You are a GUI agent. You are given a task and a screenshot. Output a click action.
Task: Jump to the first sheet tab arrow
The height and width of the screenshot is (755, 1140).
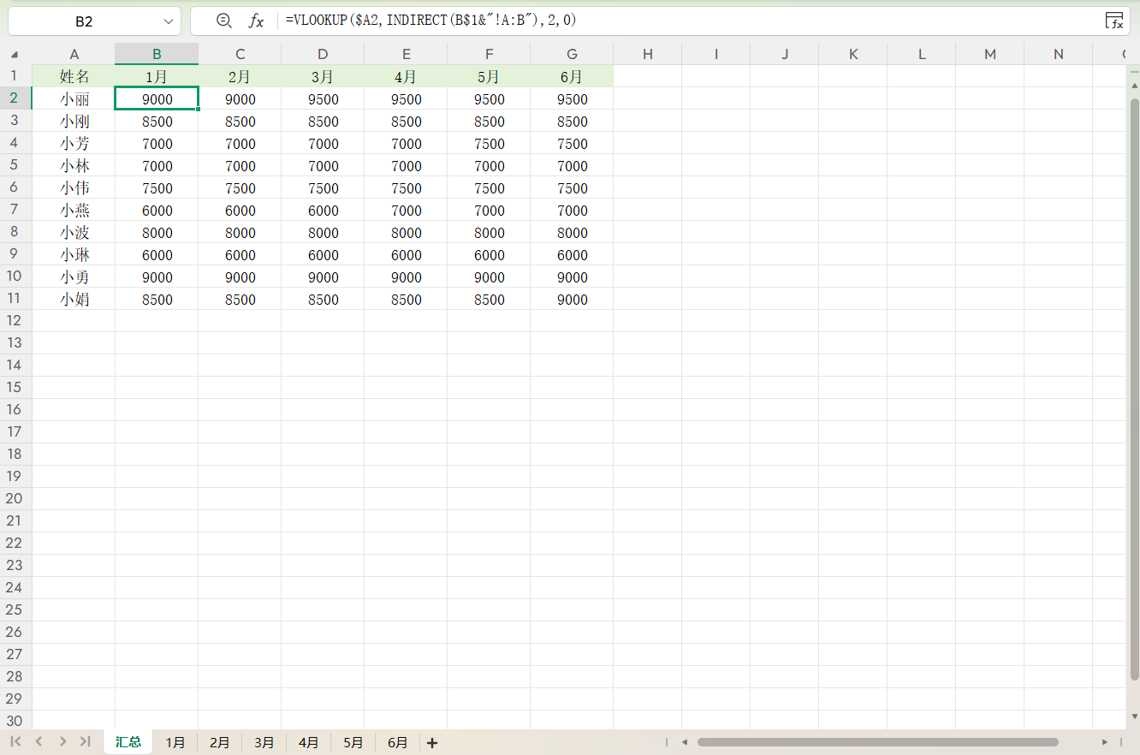pyautogui.click(x=15, y=741)
